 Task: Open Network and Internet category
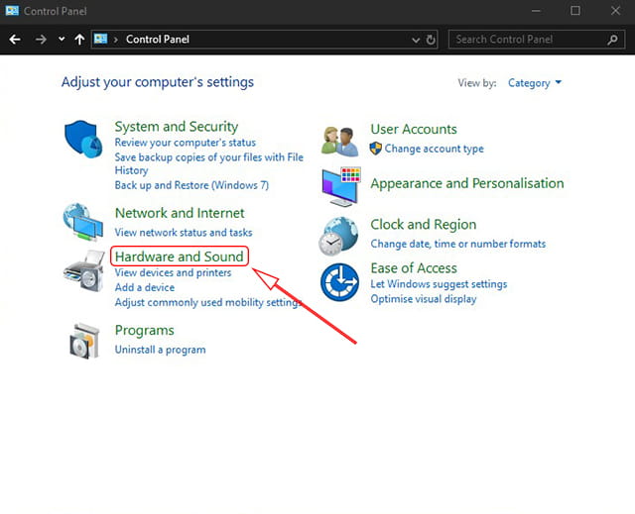pos(180,213)
